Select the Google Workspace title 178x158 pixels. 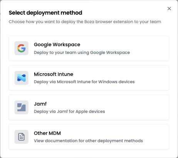point(57,45)
